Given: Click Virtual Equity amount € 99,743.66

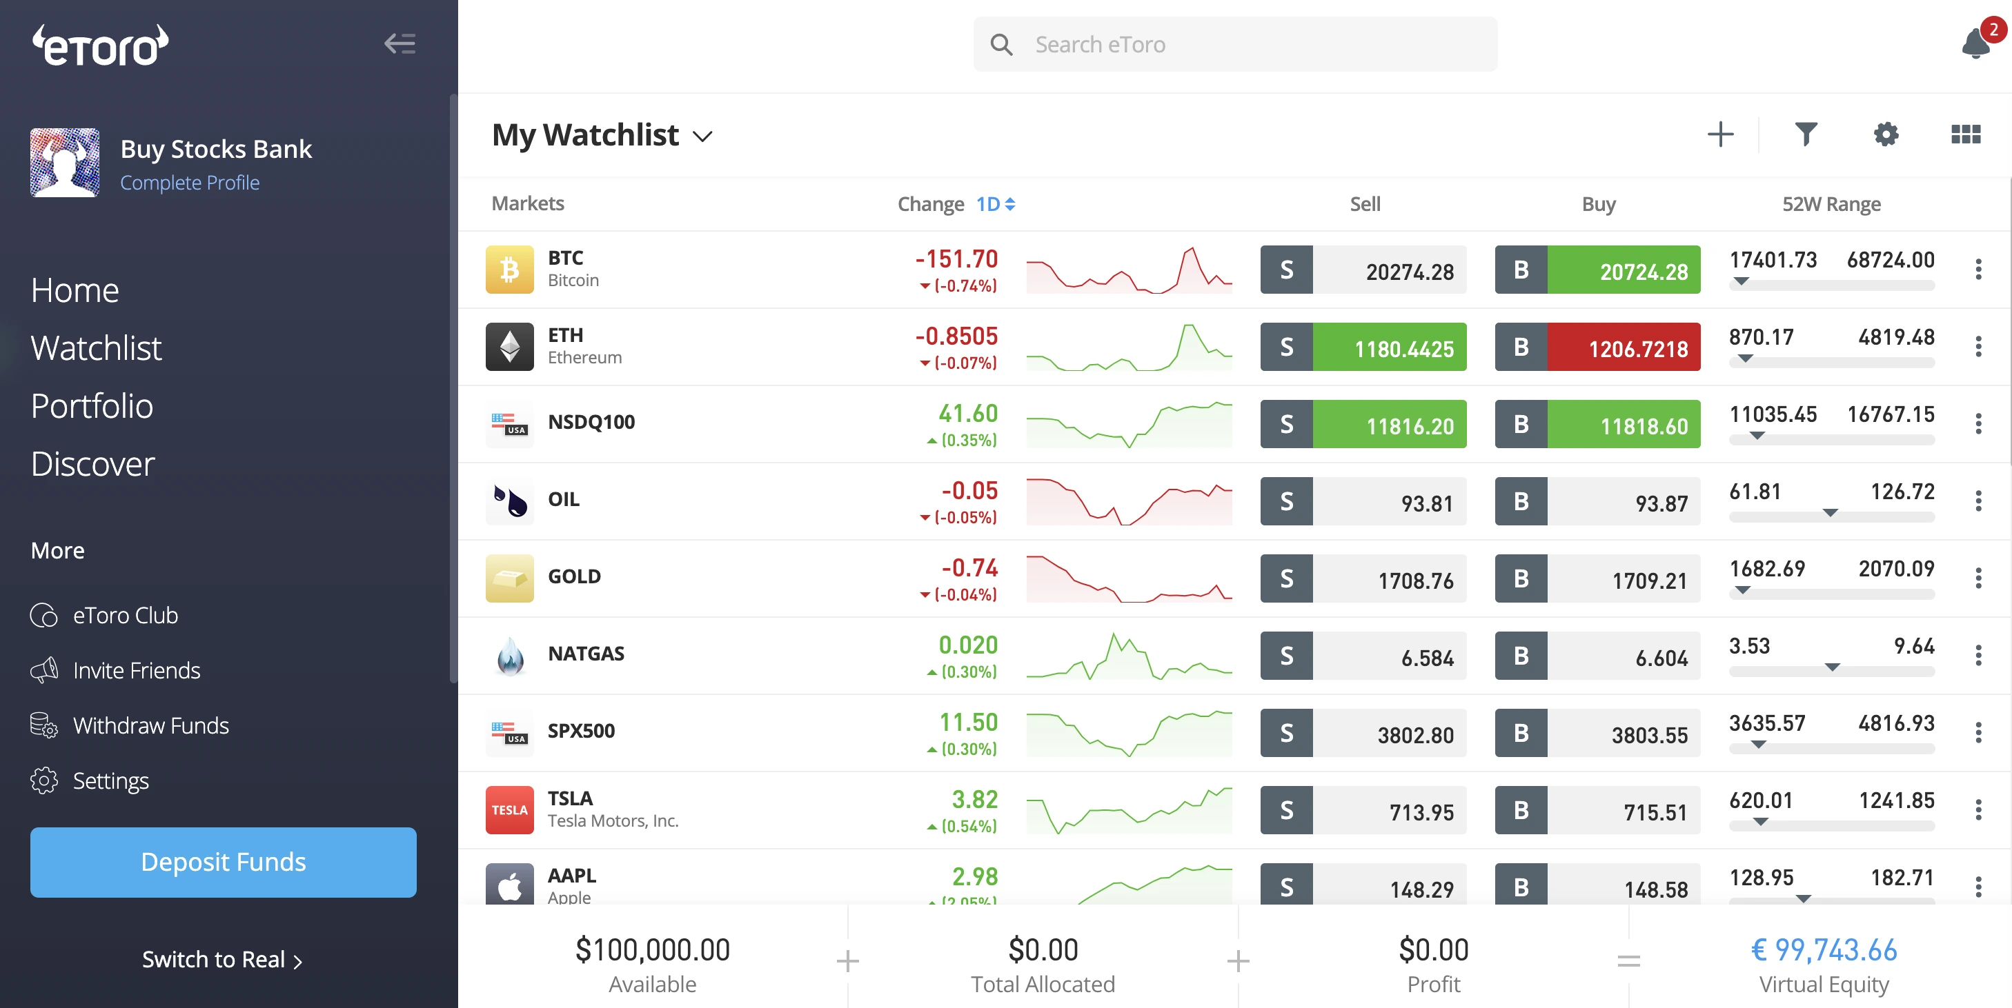Looking at the screenshot, I should pyautogui.click(x=1824, y=950).
